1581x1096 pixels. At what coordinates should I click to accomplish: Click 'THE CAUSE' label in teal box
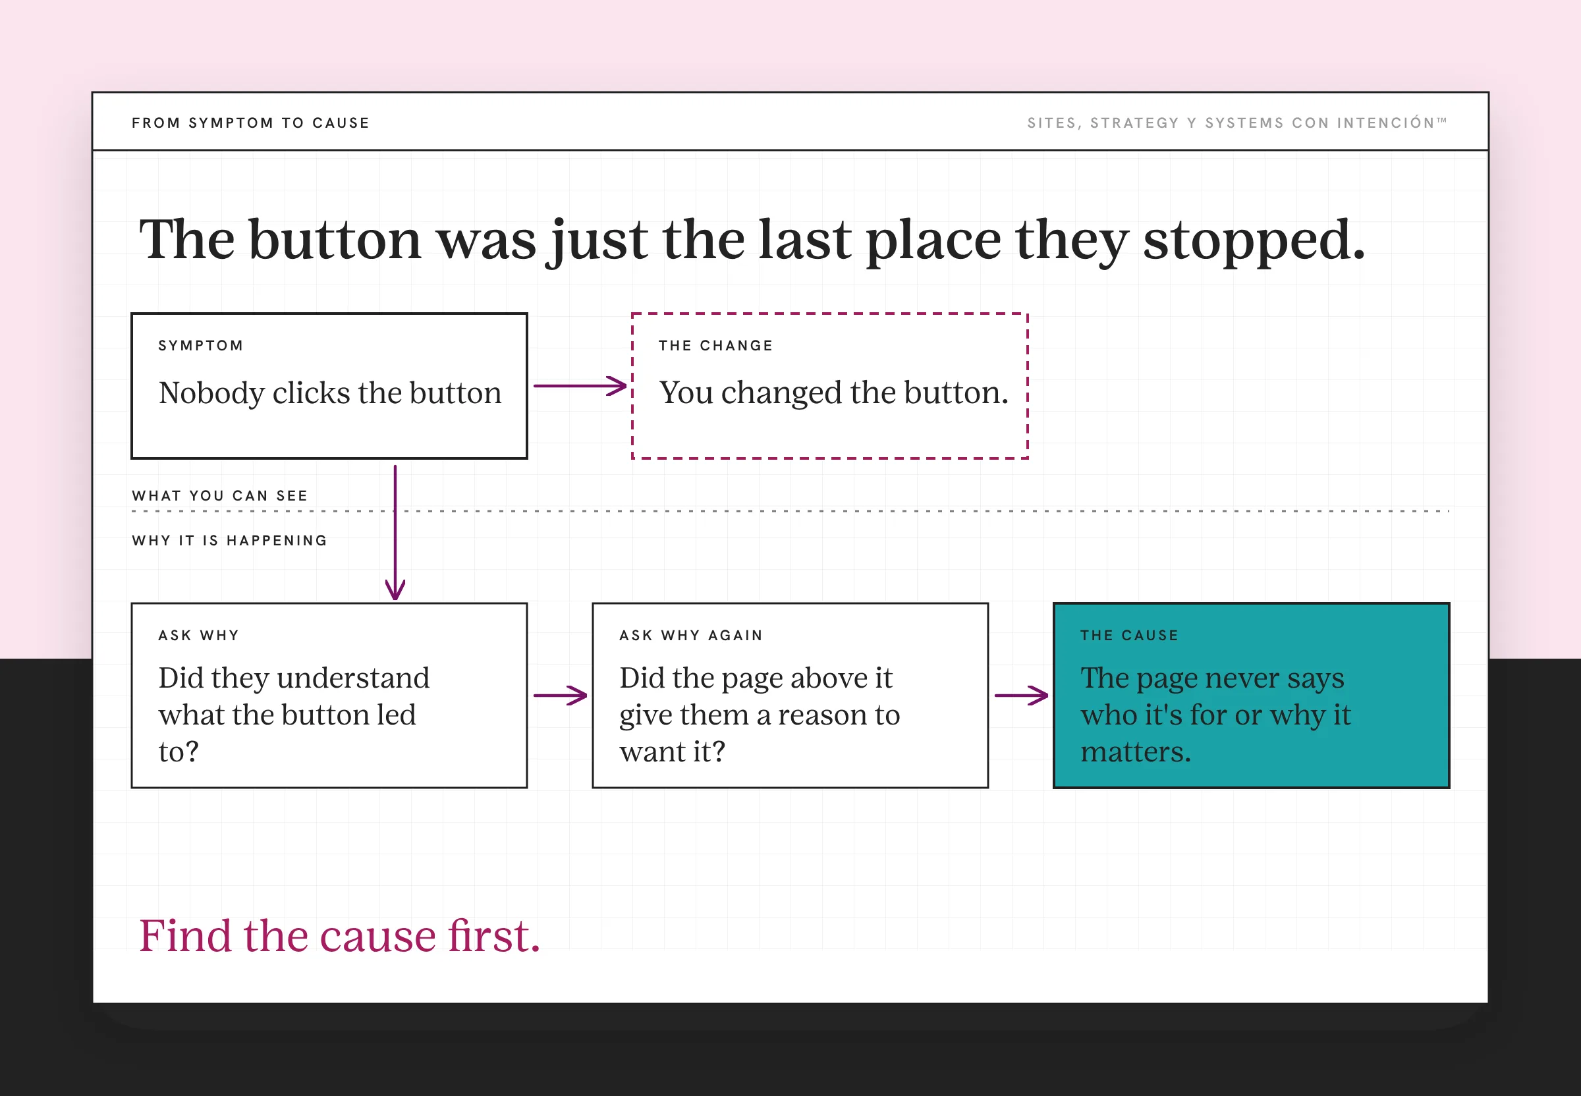pos(1129,635)
